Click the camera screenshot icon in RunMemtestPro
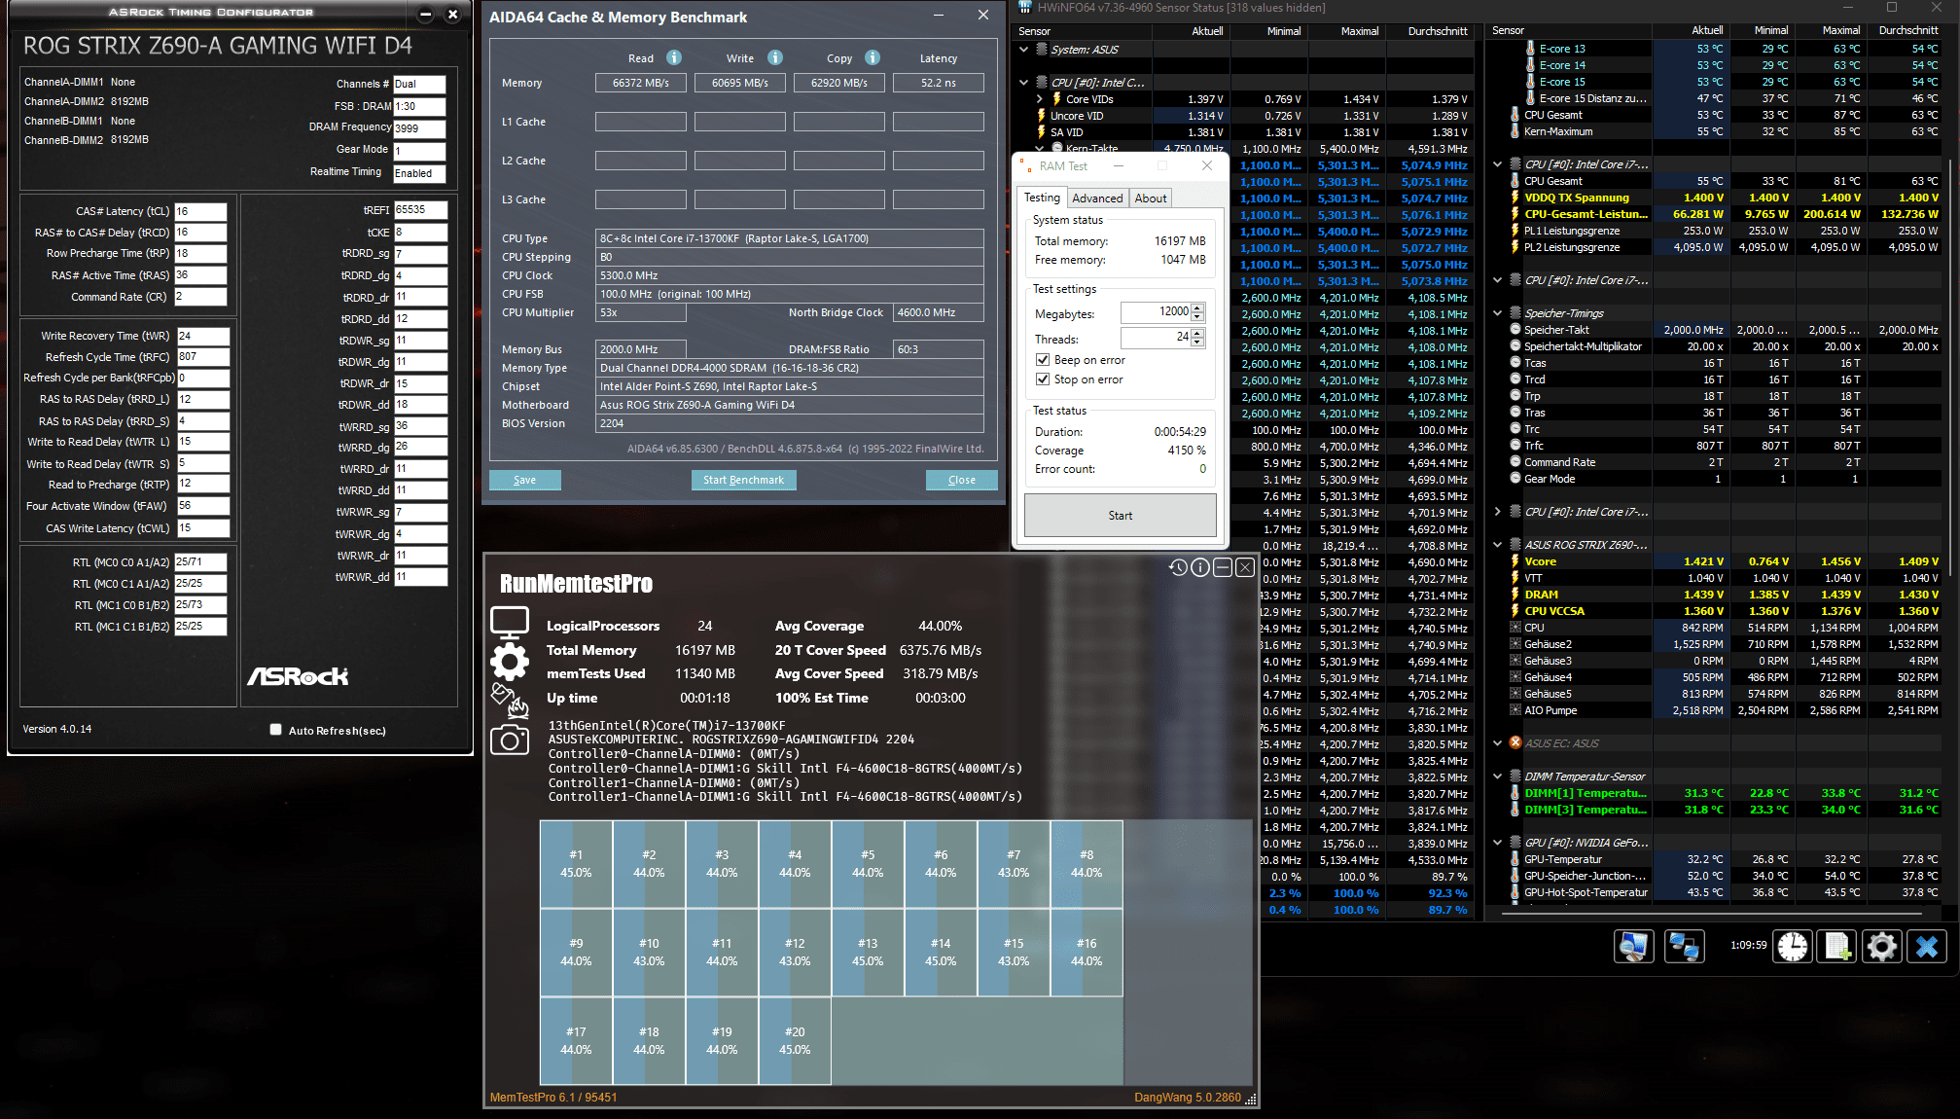 (510, 740)
